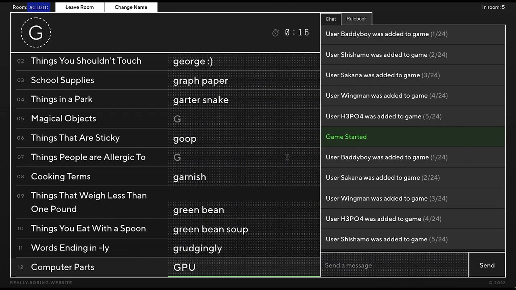Select the Things That Are Sticky answer
The height and width of the screenshot is (290, 516).
(243, 139)
